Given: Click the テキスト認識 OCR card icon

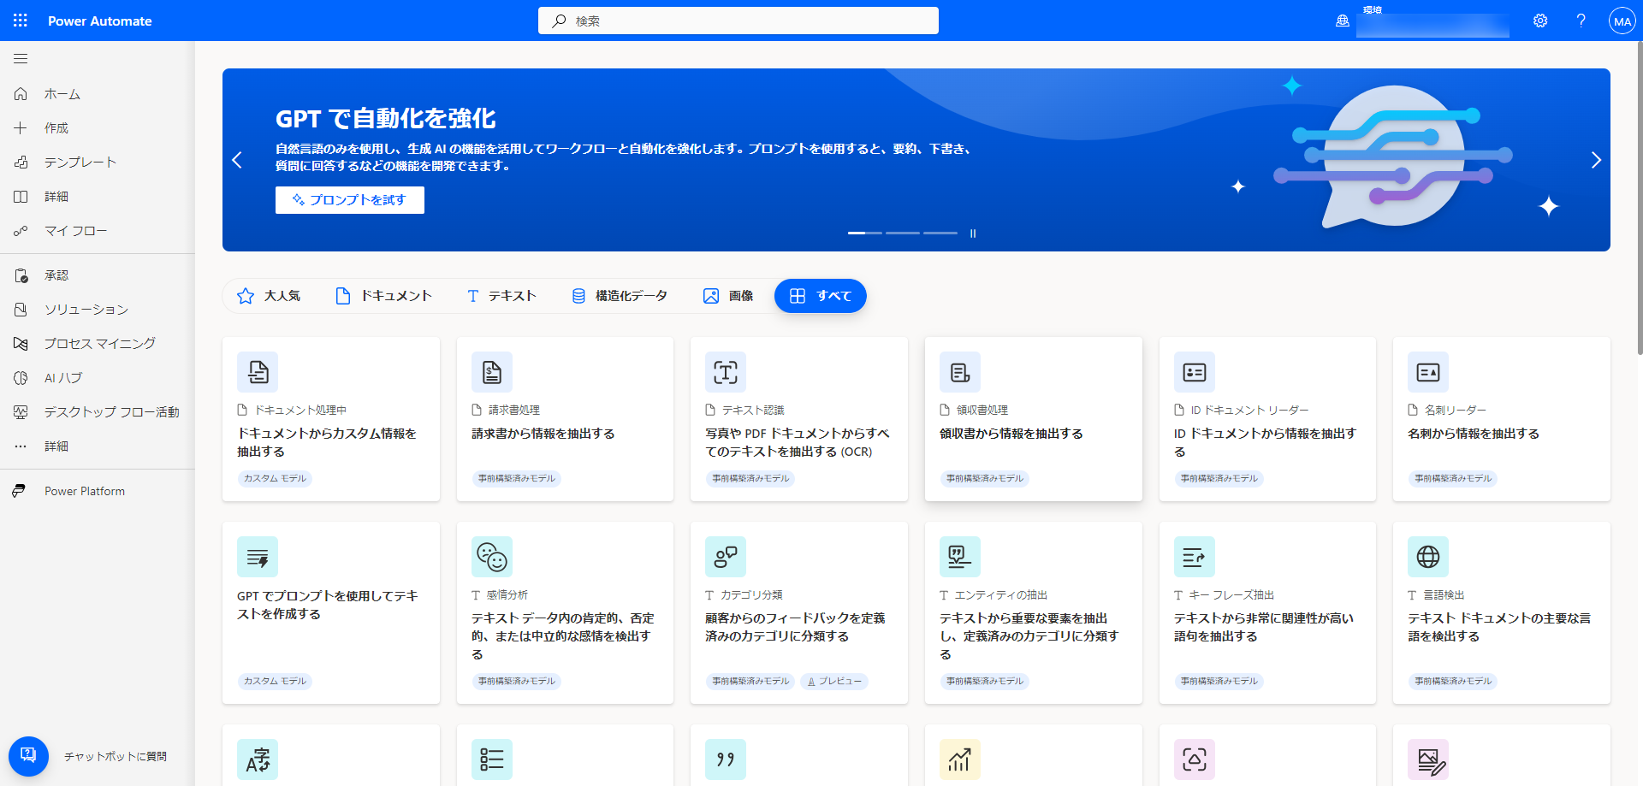Looking at the screenshot, I should [726, 372].
